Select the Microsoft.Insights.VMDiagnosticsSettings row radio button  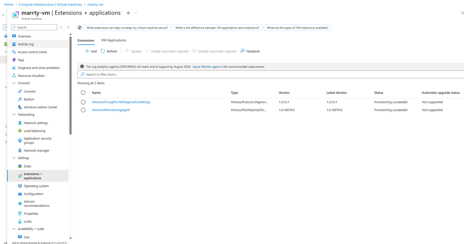tap(83, 102)
